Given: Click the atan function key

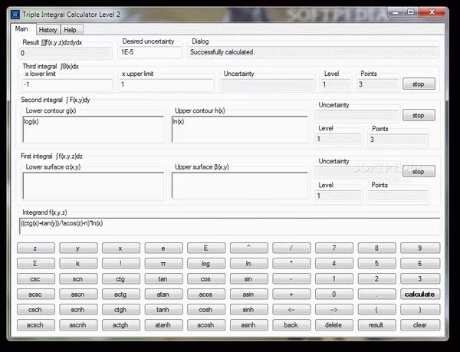Looking at the screenshot, I should (163, 294).
